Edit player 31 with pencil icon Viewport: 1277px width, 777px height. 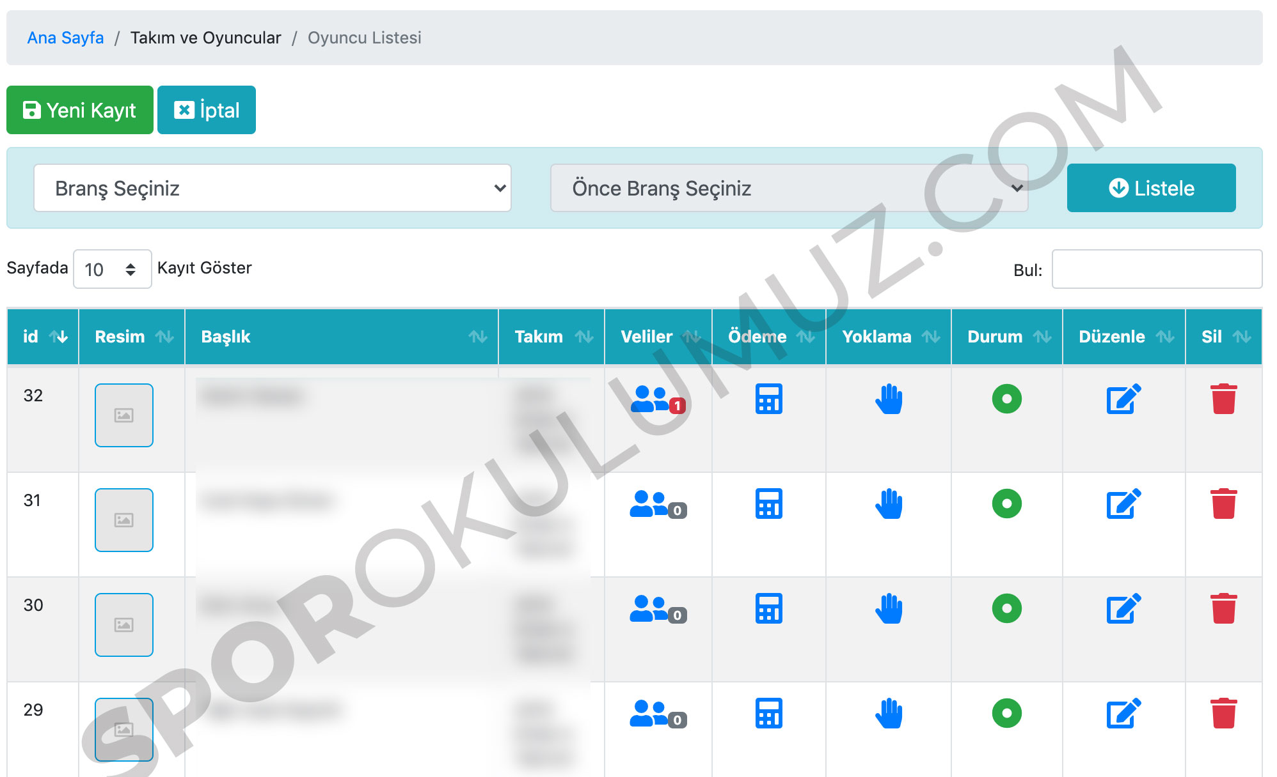(x=1123, y=504)
